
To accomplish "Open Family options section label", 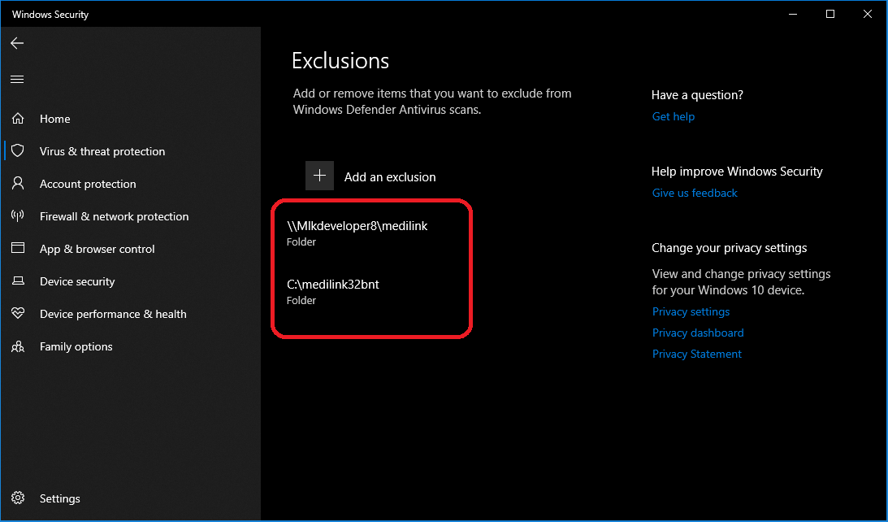I will point(76,347).
